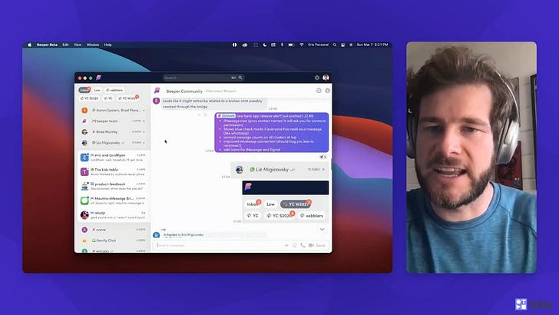Image resolution: width=559 pixels, height=315 pixels.
Task: Focus the Search field in the title bar
Action: tap(203, 78)
